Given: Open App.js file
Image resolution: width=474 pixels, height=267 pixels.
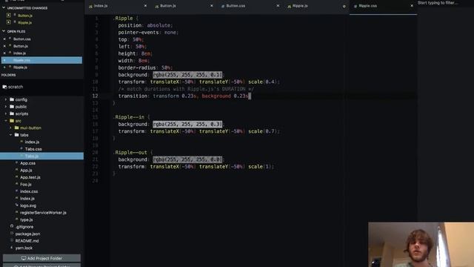Looking at the screenshot, I should click(x=26, y=171).
